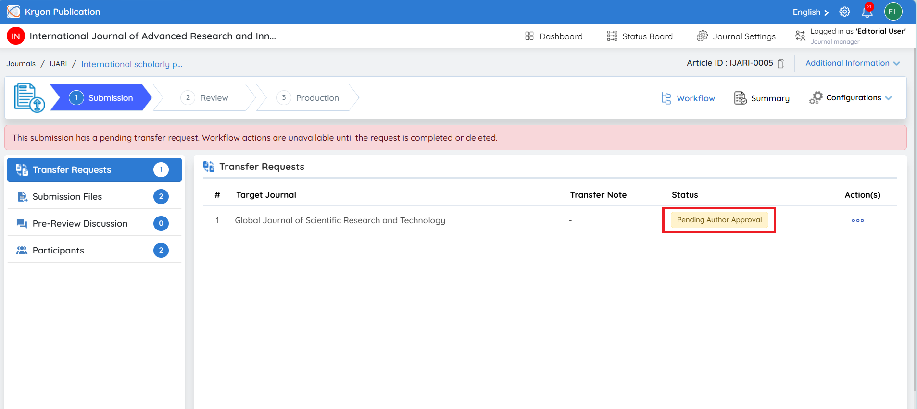917x409 pixels.
Task: Click the IJARI breadcrumb
Action: pyautogui.click(x=58, y=64)
